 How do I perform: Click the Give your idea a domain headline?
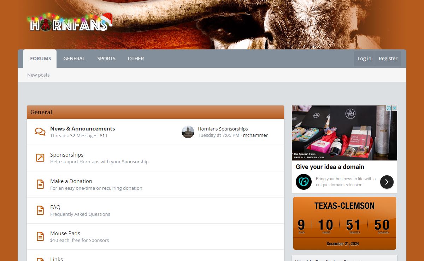[330, 167]
